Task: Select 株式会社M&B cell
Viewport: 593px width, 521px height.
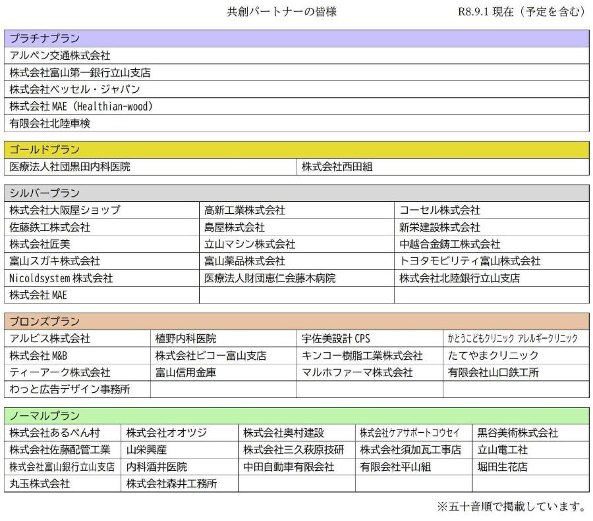Action: 78,356
